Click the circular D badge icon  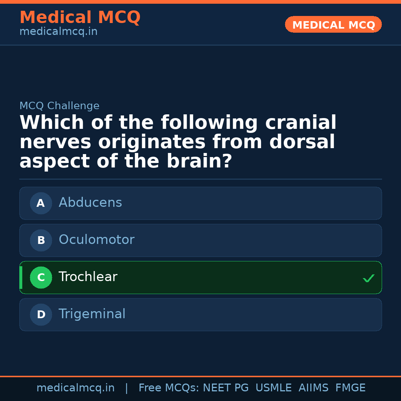pos(41,314)
